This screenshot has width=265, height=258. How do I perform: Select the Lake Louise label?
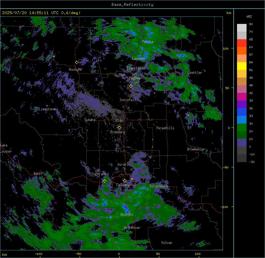click(5, 148)
